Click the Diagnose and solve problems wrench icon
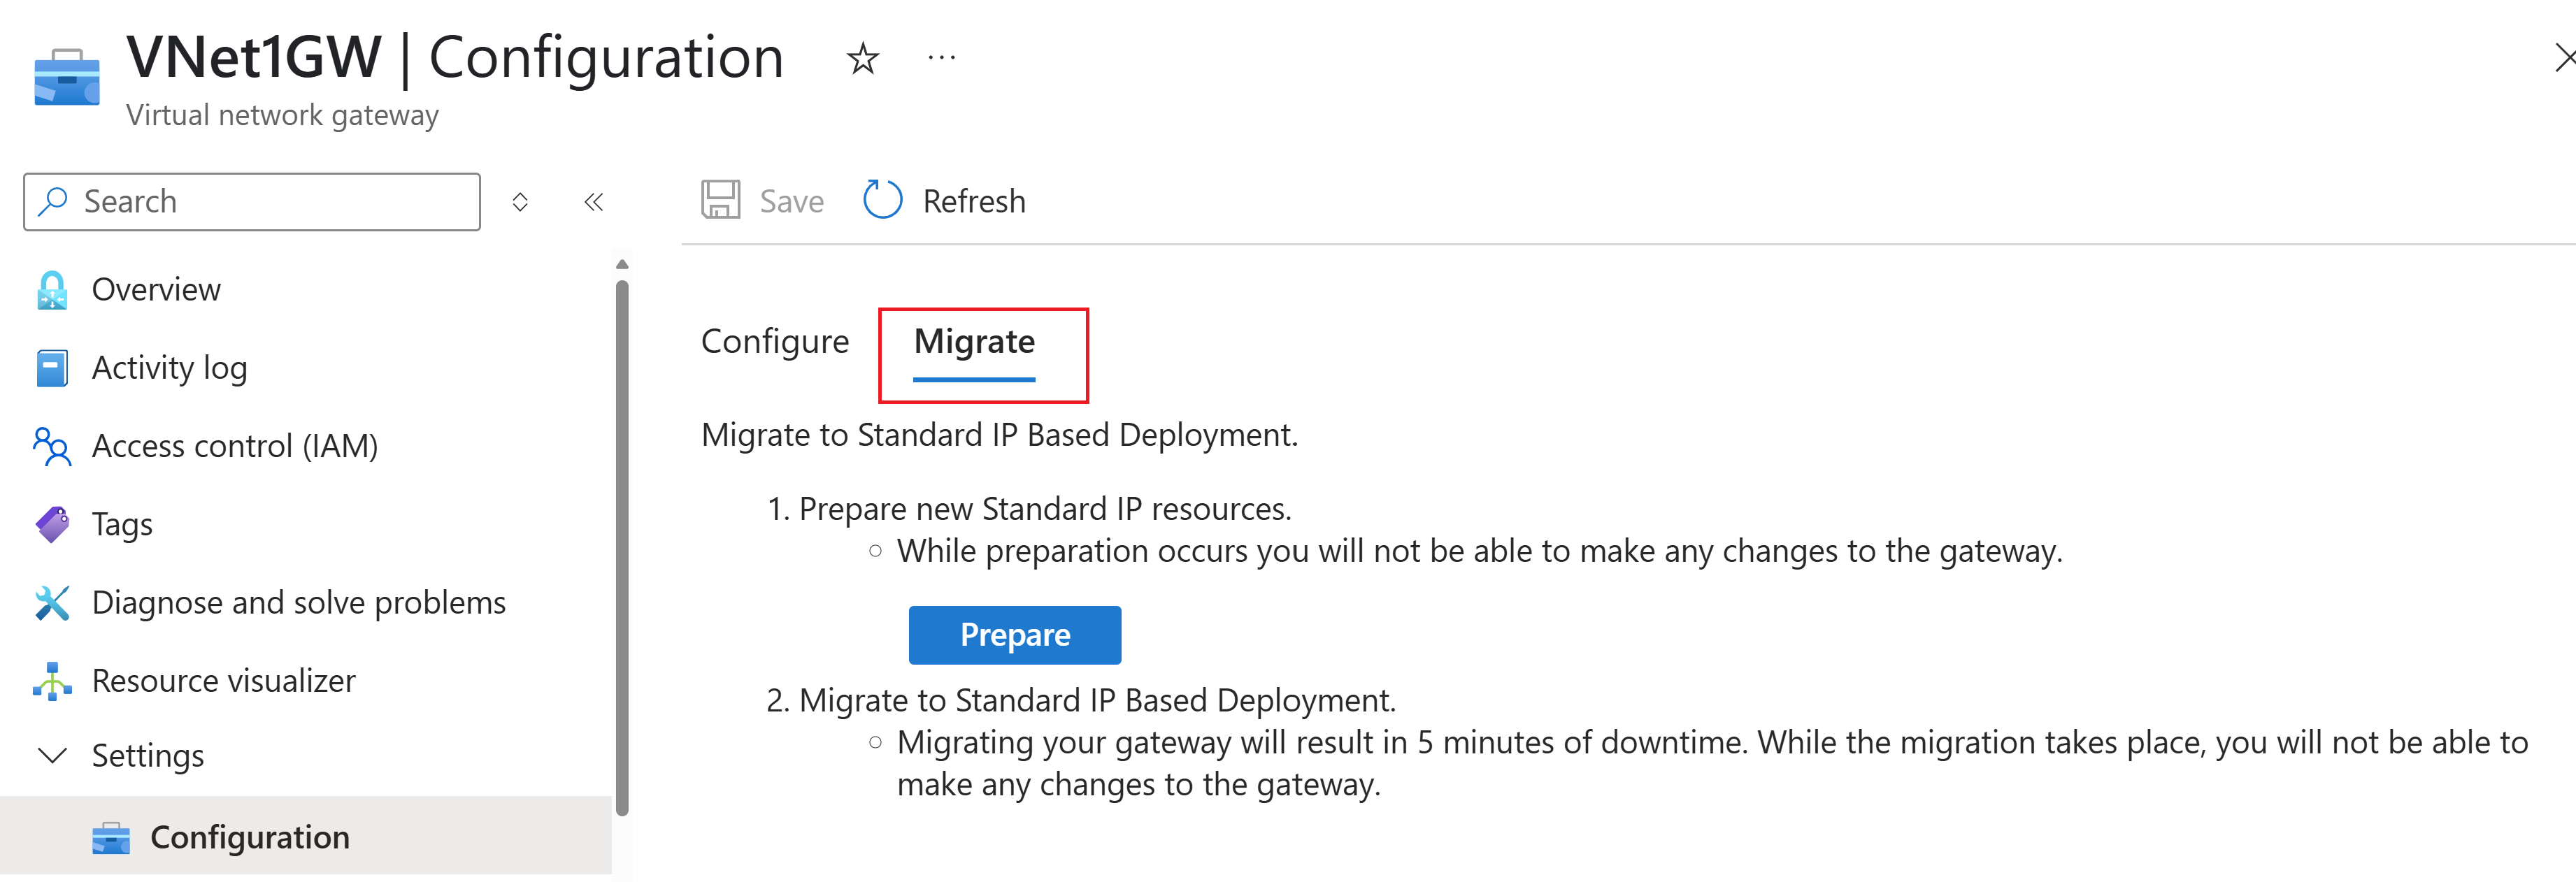 click(51, 602)
